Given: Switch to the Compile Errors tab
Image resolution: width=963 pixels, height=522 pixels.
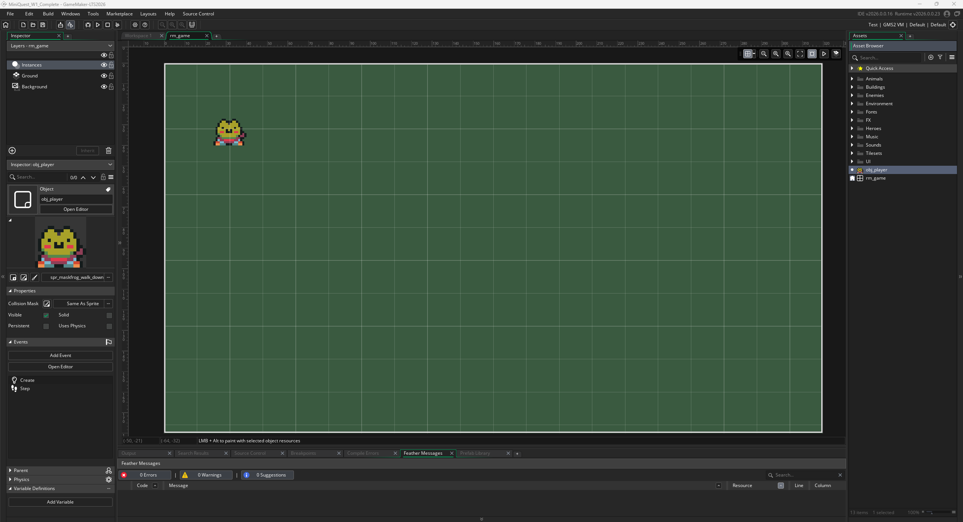Looking at the screenshot, I should click(x=363, y=453).
